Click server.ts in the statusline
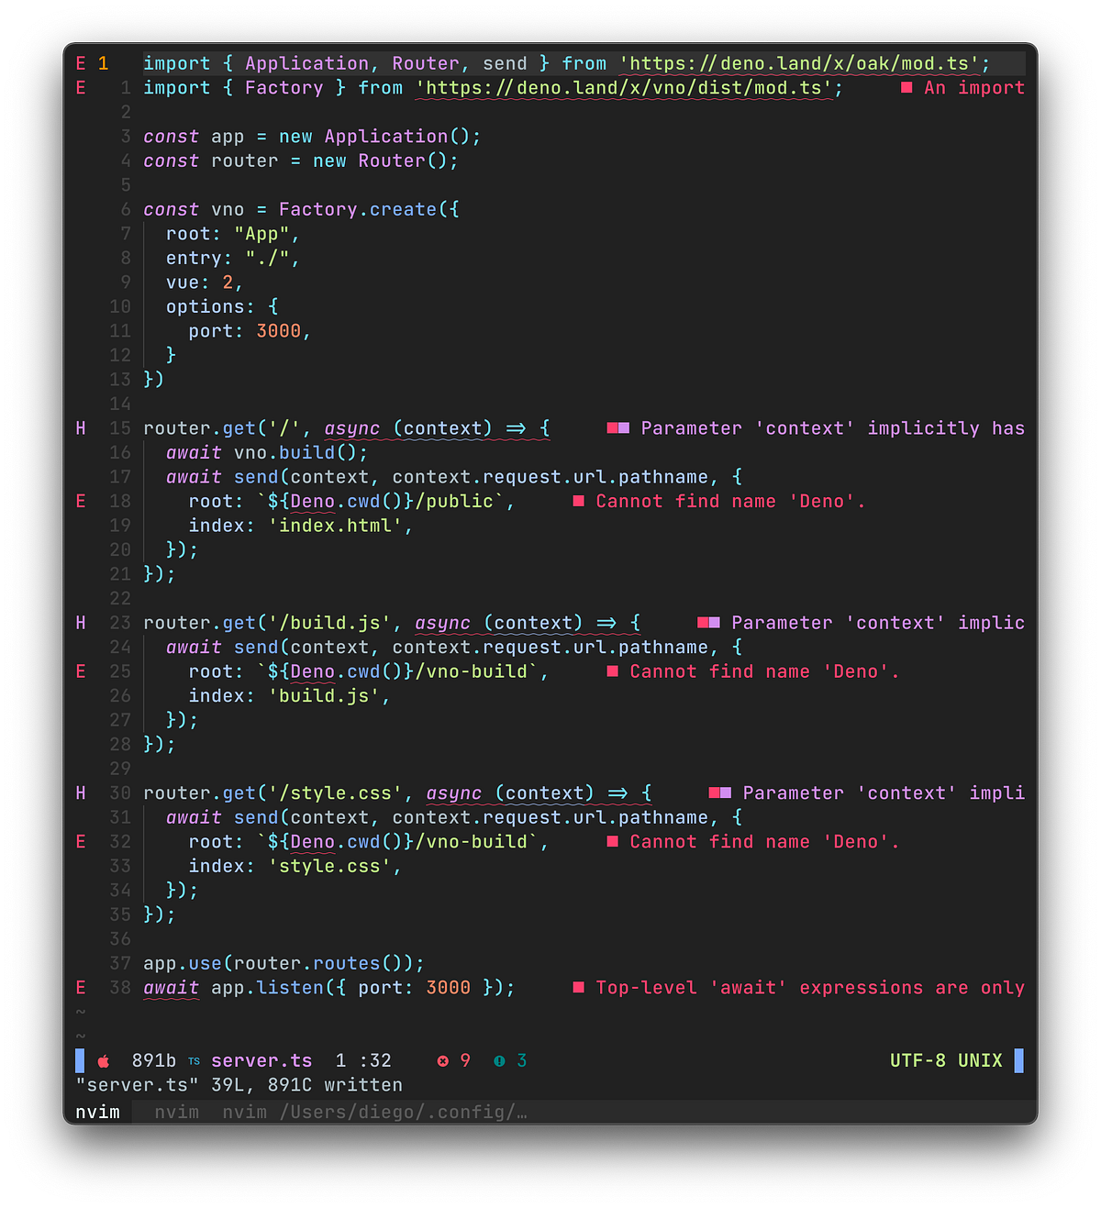Viewport: 1101px width, 1208px height. pyautogui.click(x=261, y=1060)
